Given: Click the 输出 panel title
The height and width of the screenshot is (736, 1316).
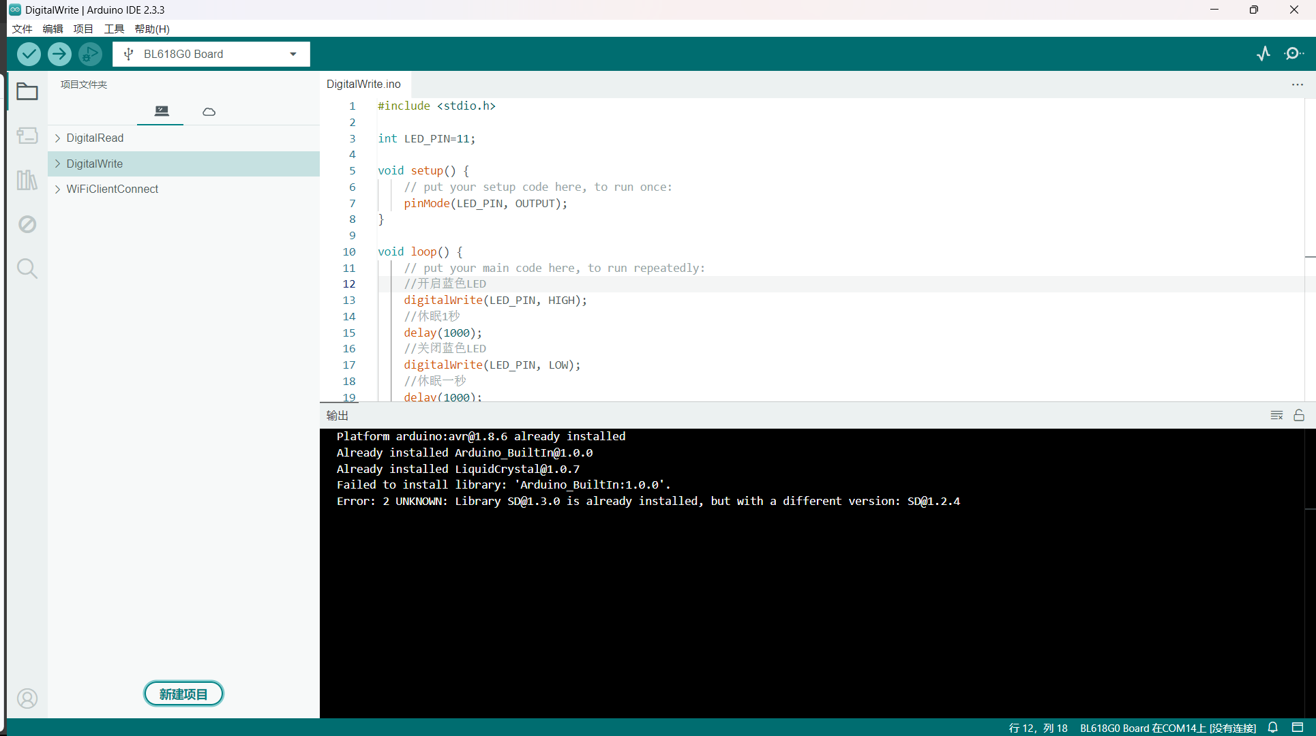Looking at the screenshot, I should pos(338,415).
